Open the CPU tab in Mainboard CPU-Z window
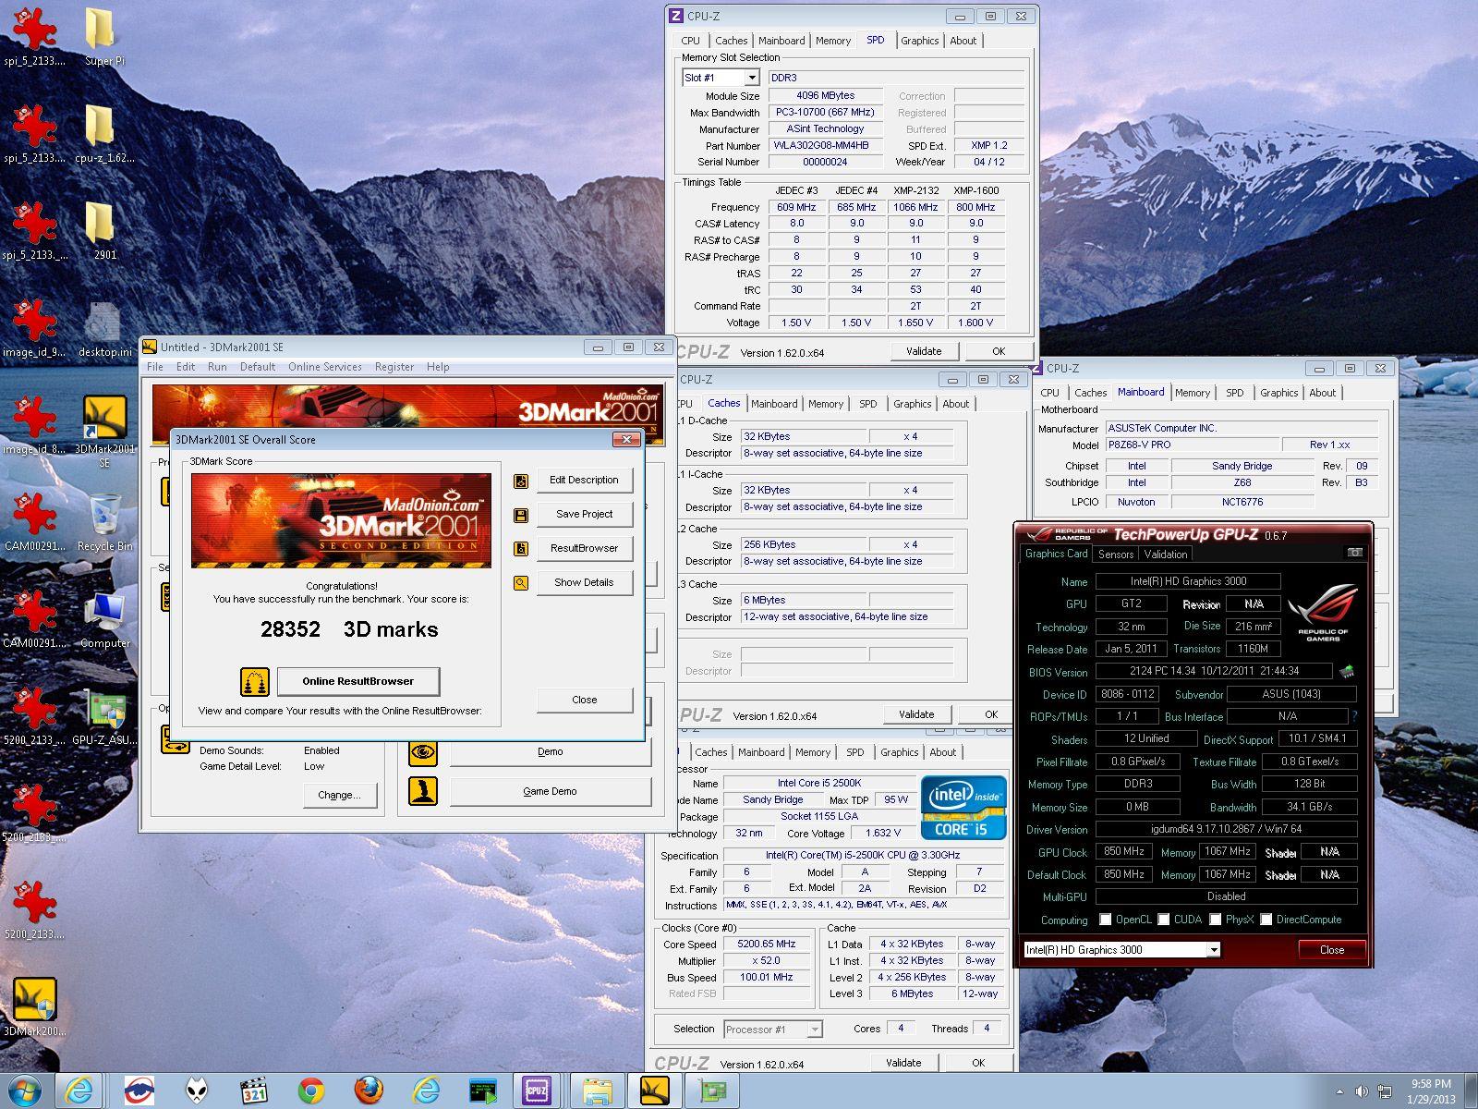The width and height of the screenshot is (1478, 1109). [1050, 393]
